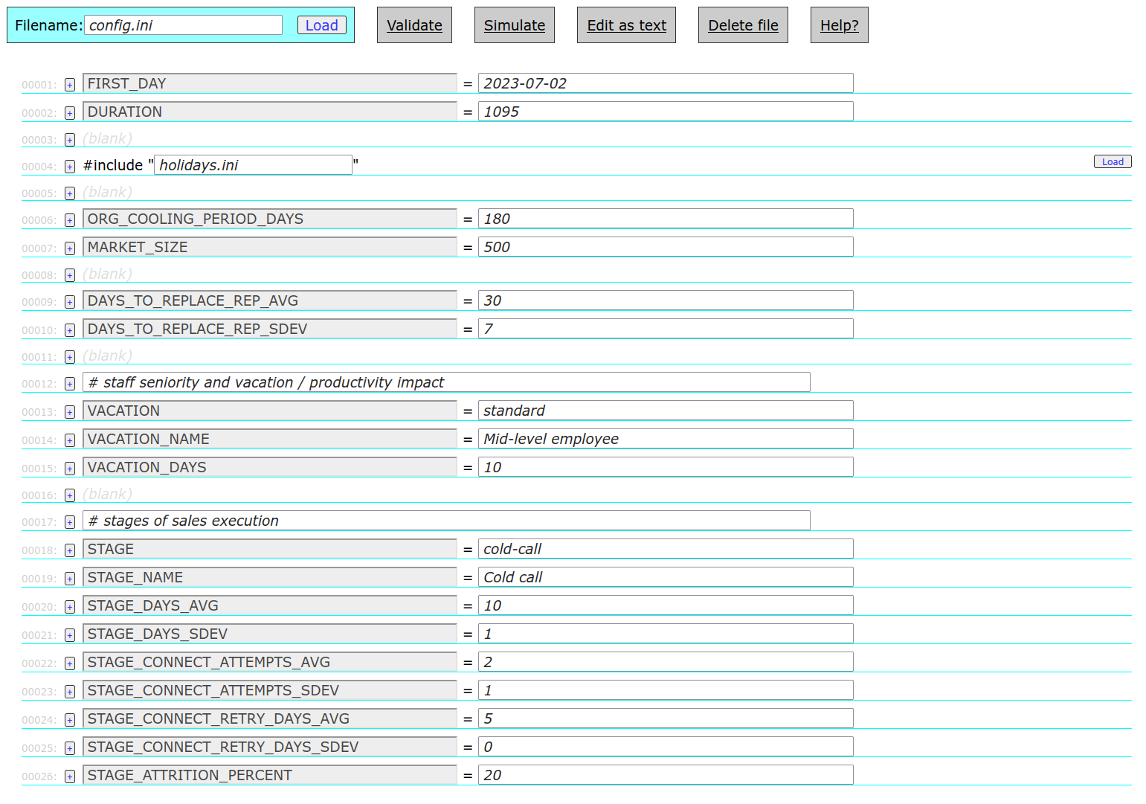Viewport: 1146px width, 804px height.
Task: Click the stages of sales execution comment field
Action: [446, 521]
